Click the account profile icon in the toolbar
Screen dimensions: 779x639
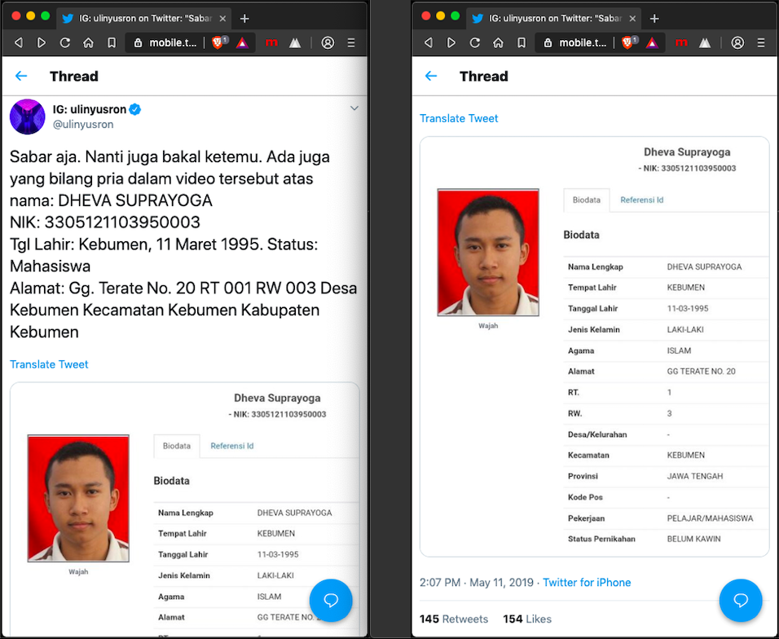(328, 42)
